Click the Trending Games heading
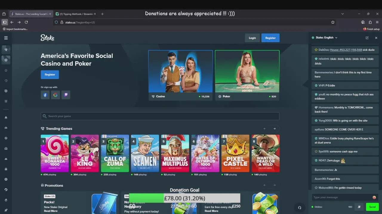The height and width of the screenshot is (214, 382). [x=59, y=129]
